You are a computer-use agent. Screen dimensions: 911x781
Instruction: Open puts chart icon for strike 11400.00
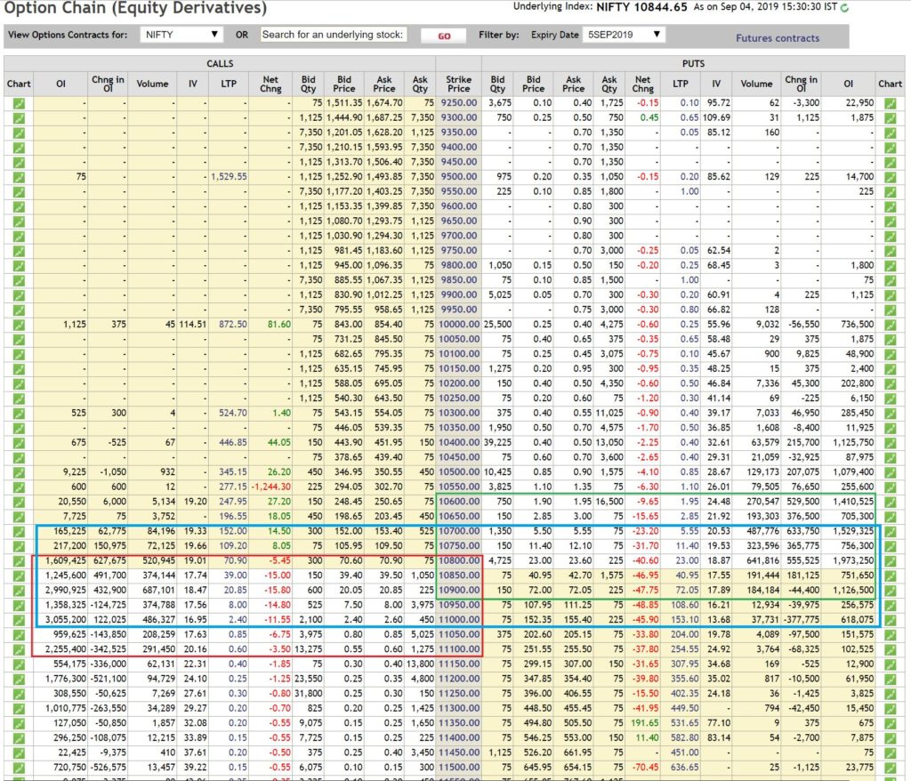pos(890,738)
